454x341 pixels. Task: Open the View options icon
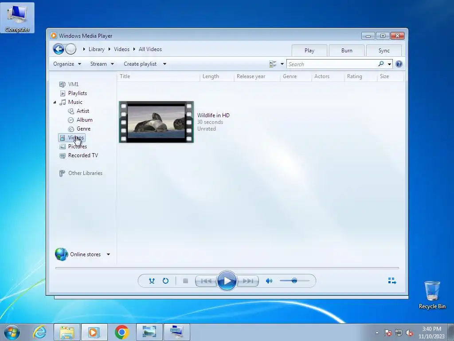coord(273,64)
